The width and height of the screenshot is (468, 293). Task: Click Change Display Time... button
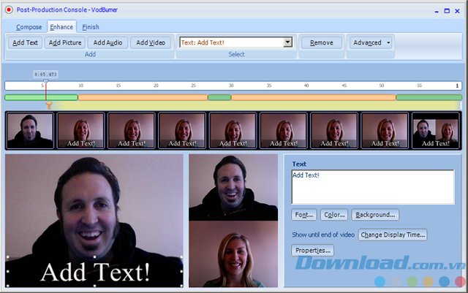point(393,235)
